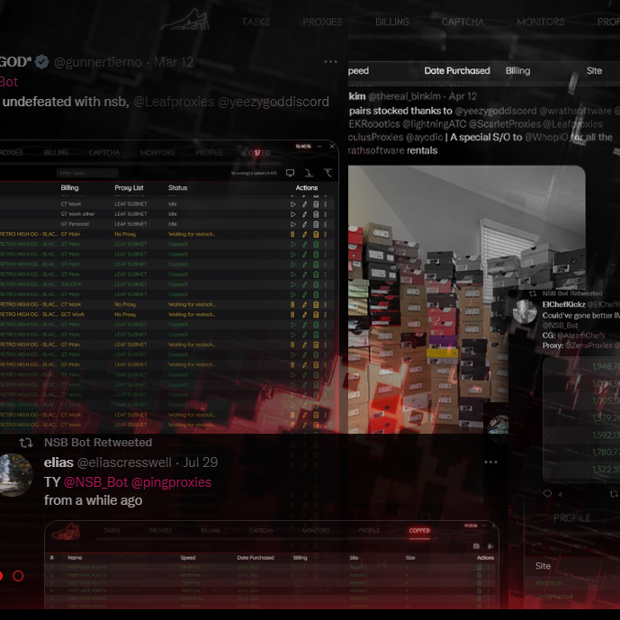Click the reply comment icon under ElChefKickz tweet
620x620 pixels.
tap(547, 494)
